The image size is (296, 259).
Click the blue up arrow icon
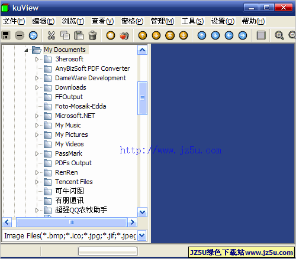point(202,35)
